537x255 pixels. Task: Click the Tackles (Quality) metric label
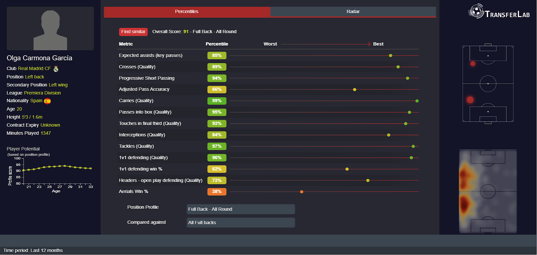tap(136, 146)
